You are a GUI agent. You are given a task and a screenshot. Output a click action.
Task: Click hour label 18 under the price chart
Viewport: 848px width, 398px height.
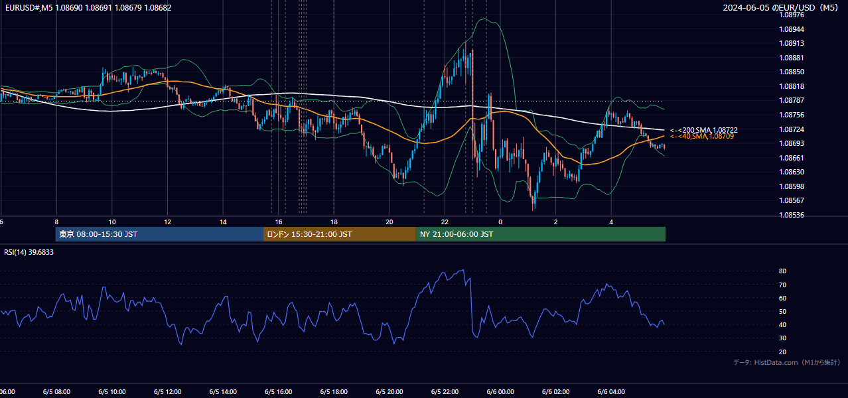click(334, 222)
